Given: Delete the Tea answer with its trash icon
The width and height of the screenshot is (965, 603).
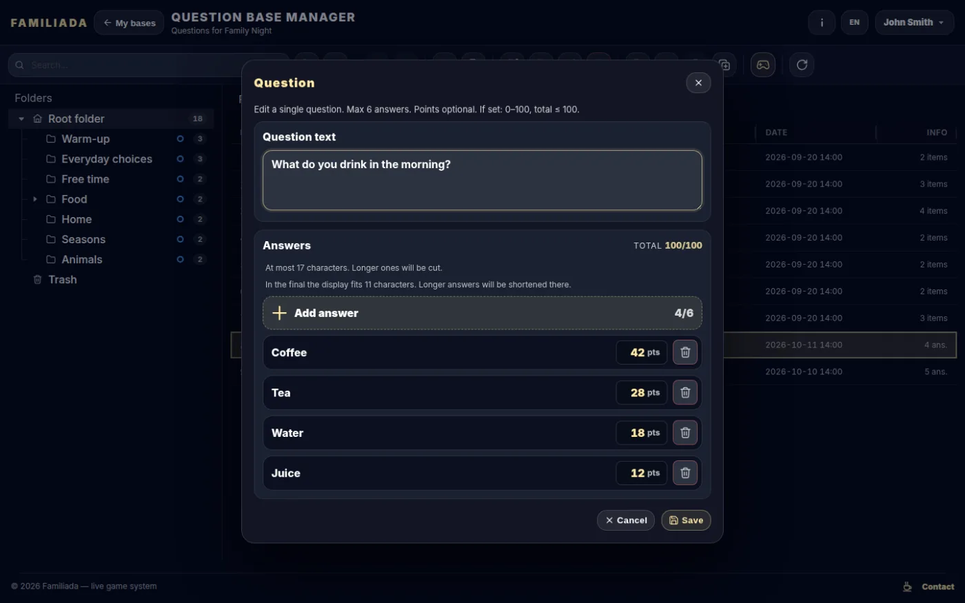Looking at the screenshot, I should click(685, 393).
